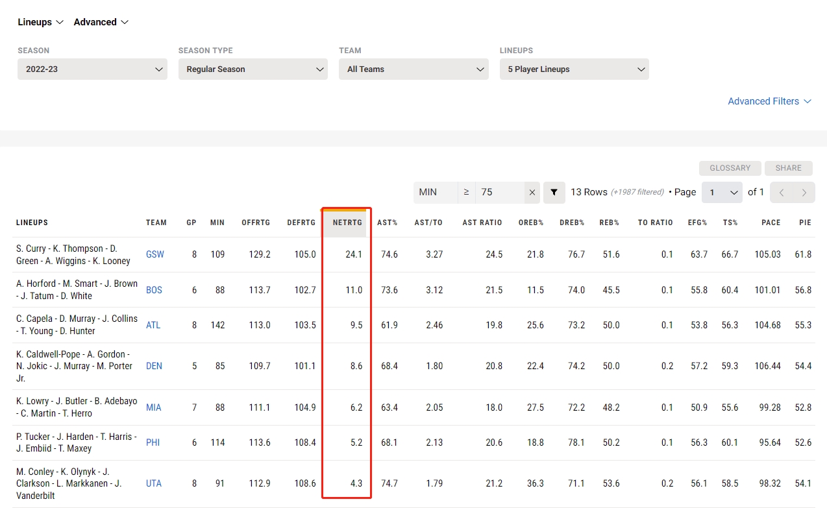Sort by OFFRTG column header
Image resolution: width=827 pixels, height=508 pixels.
point(256,223)
